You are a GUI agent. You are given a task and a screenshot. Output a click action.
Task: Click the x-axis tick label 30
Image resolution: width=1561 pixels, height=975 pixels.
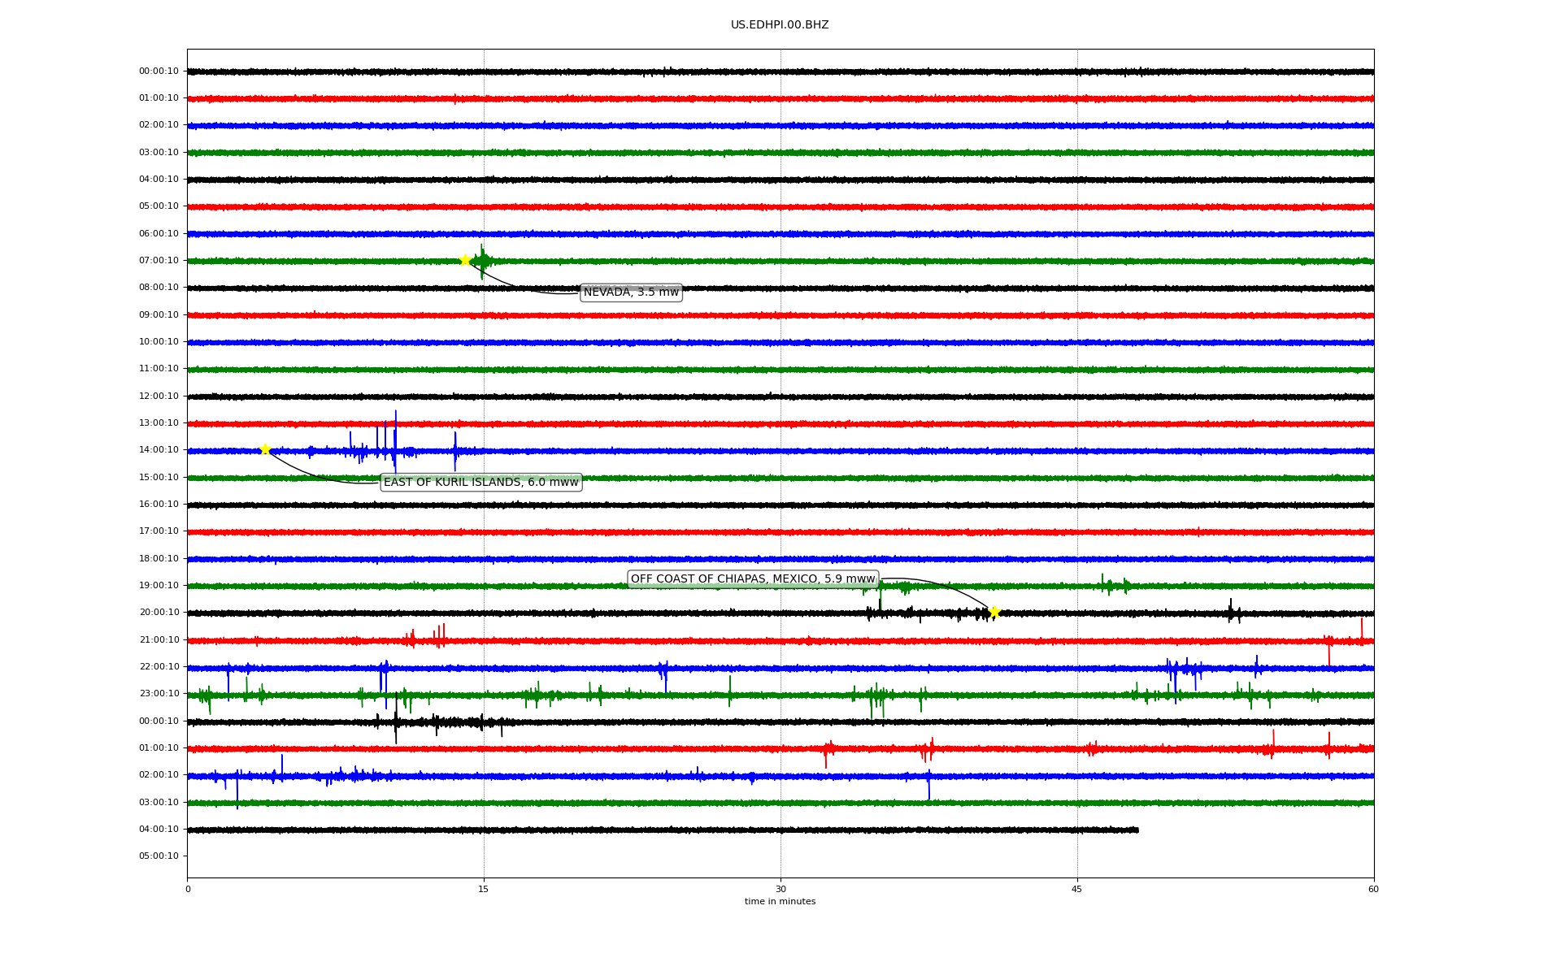point(780,889)
